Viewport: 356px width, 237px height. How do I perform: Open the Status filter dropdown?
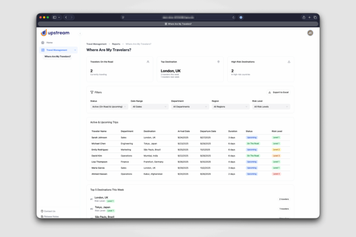[109, 107]
